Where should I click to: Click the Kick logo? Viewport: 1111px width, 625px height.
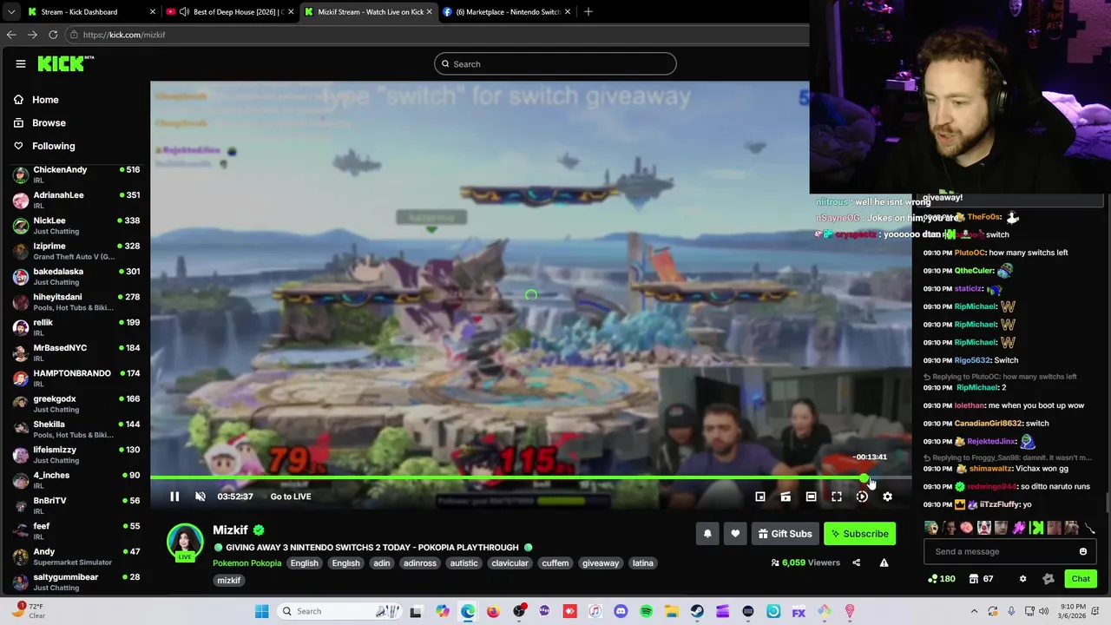coord(64,63)
